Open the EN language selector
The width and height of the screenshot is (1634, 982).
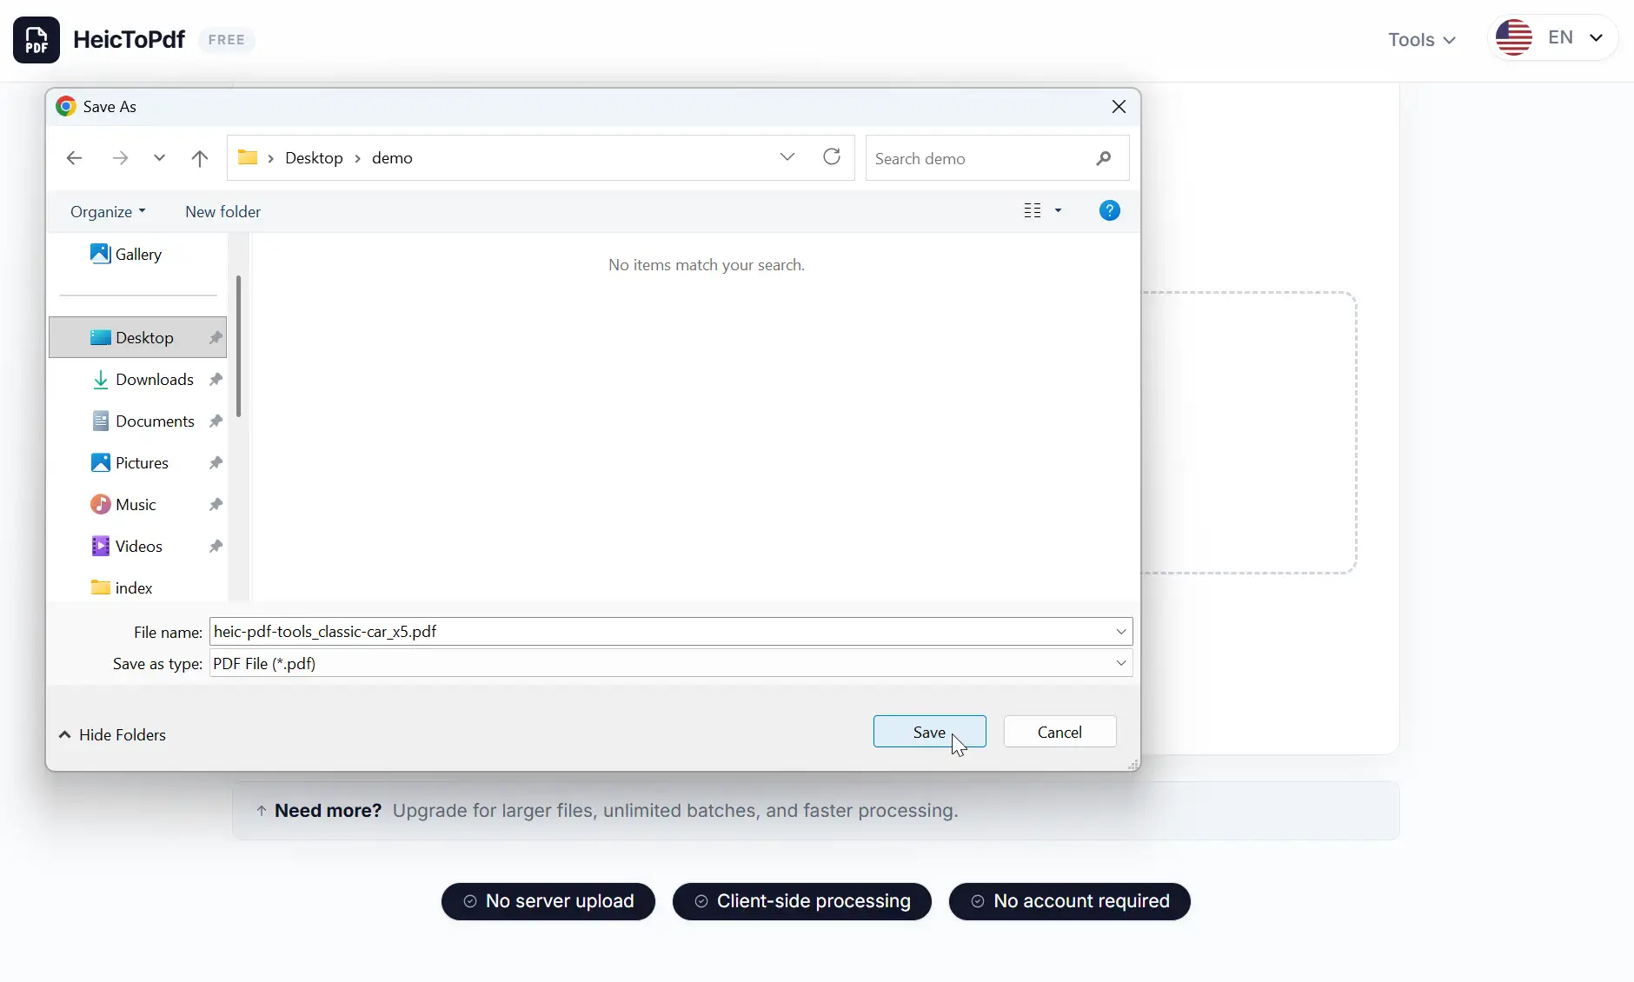[1552, 38]
